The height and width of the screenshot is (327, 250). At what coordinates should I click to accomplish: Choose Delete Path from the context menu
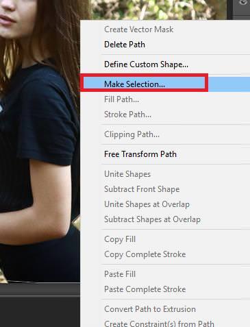click(125, 45)
